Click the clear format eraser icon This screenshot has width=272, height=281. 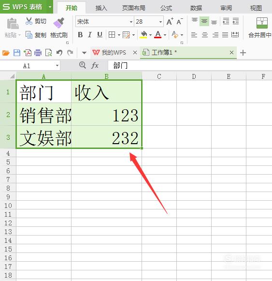(x=175, y=35)
